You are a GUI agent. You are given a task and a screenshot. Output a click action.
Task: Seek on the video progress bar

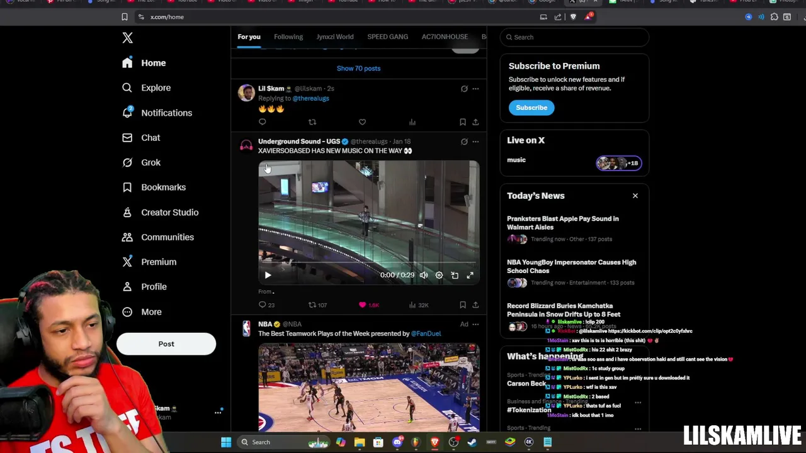click(x=368, y=262)
